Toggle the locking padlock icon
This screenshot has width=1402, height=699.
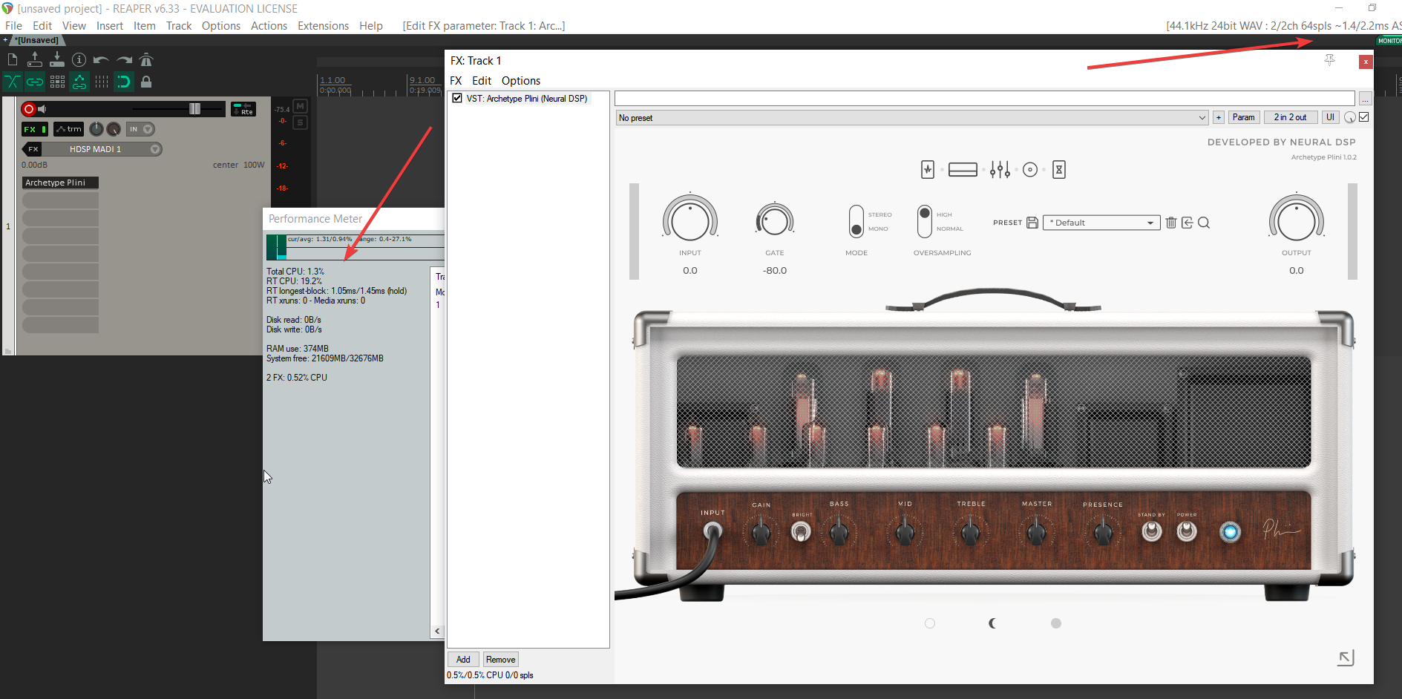146,82
